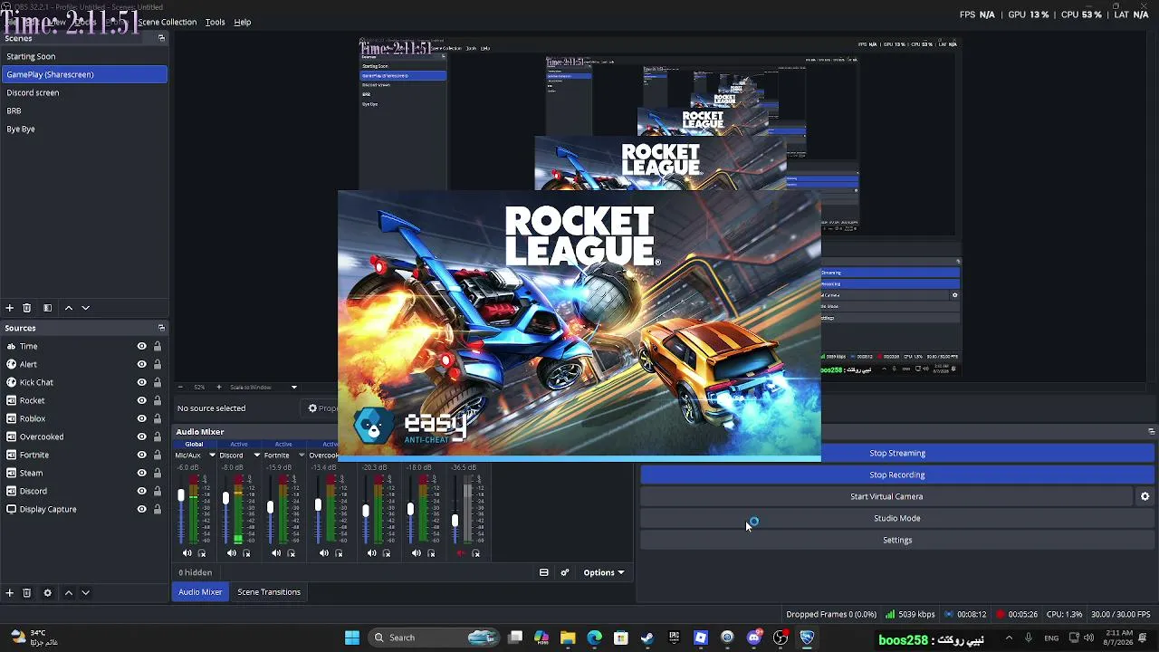1159x652 pixels.
Task: Remove the selected scene with the trash icon
Action: coord(27,308)
